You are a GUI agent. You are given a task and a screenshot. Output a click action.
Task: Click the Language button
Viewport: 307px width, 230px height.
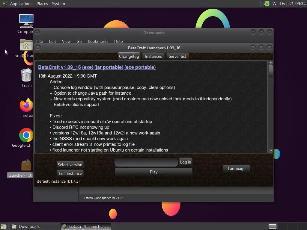tap(237, 169)
